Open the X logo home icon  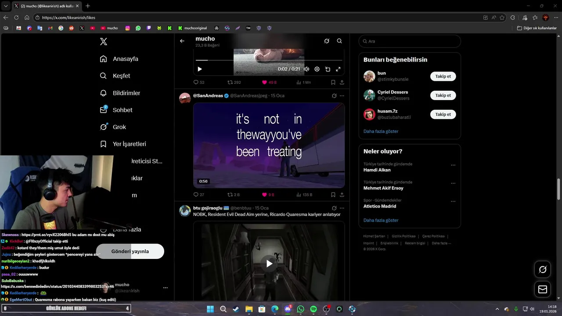(x=104, y=42)
